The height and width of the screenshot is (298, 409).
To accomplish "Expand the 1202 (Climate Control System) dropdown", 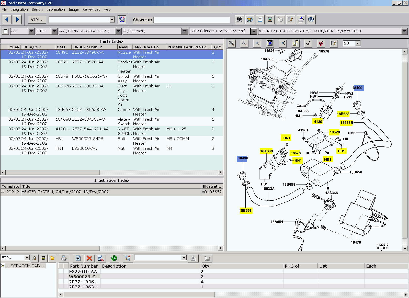I will tap(254, 31).
